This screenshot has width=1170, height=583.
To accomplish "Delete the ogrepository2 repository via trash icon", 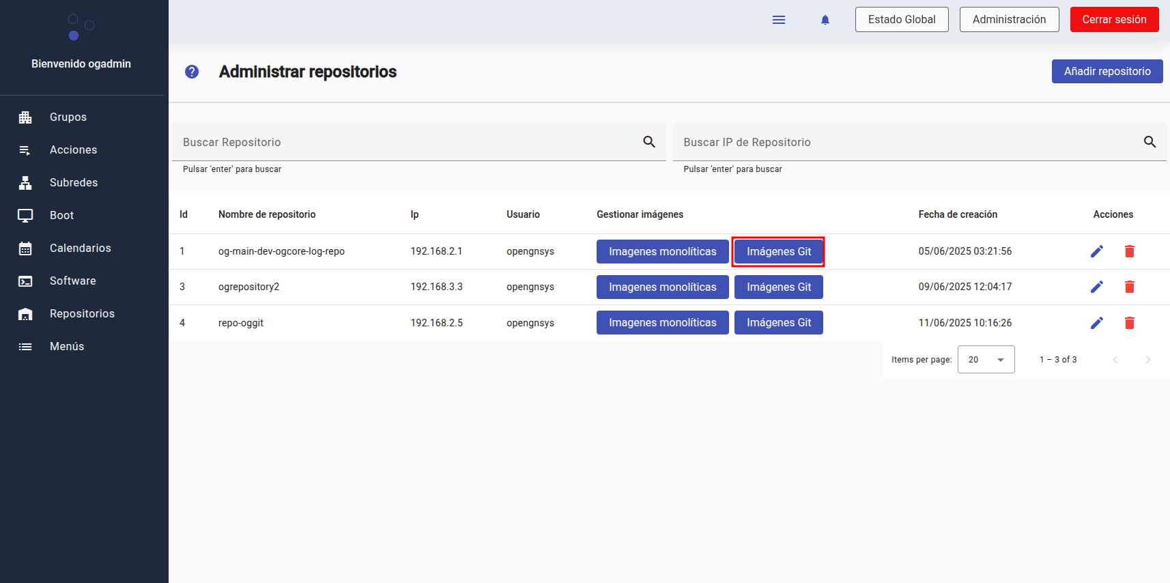I will point(1129,287).
